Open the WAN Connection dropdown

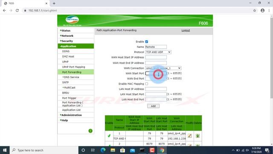point(163,68)
